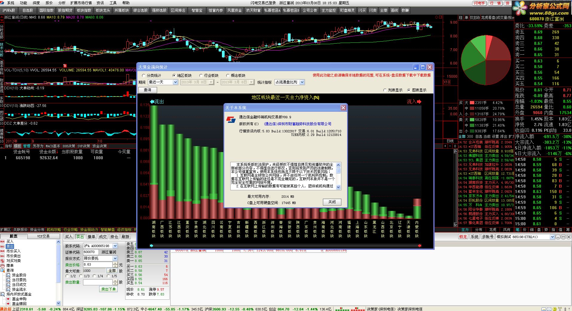Viewport: 572px width, 311px height.
Task: Click the red arrow icon beside 基金申购
Action: pos(8,299)
